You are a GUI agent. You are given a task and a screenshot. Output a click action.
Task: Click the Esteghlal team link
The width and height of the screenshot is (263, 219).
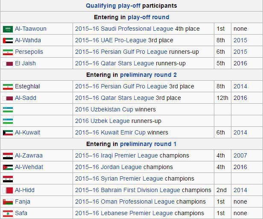(x=27, y=86)
